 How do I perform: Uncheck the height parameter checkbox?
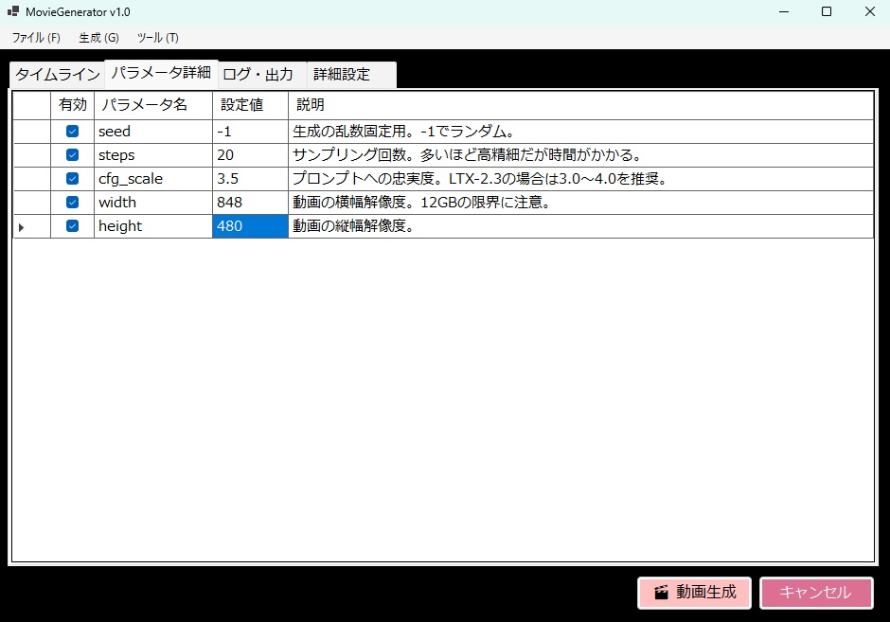(x=72, y=226)
